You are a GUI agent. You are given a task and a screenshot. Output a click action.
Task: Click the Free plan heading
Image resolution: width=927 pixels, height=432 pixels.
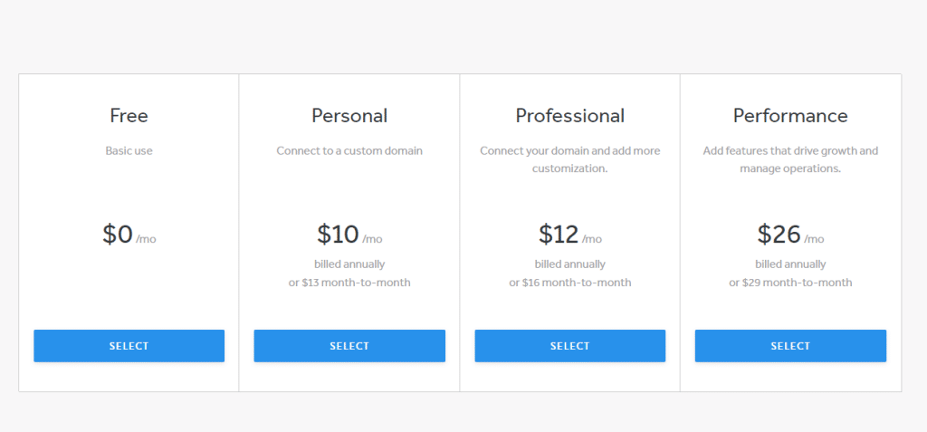129,116
